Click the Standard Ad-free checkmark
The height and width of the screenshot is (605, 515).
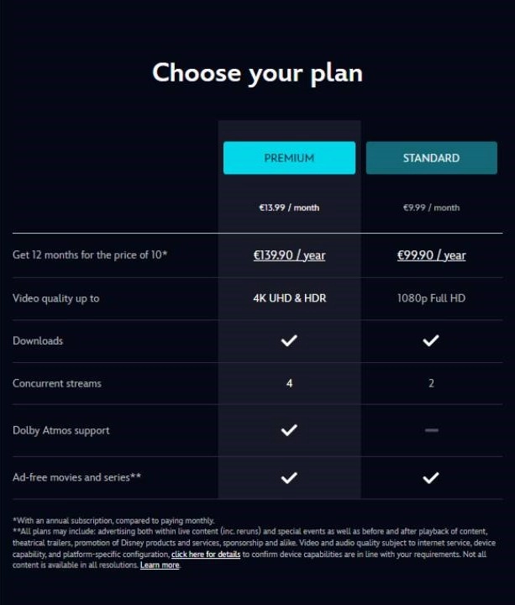430,477
